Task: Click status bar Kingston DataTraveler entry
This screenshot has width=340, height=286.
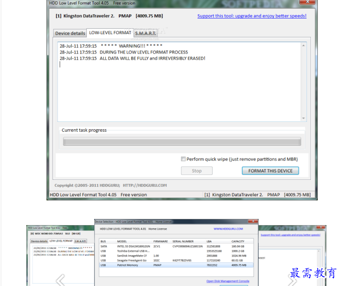Action: click(x=257, y=195)
